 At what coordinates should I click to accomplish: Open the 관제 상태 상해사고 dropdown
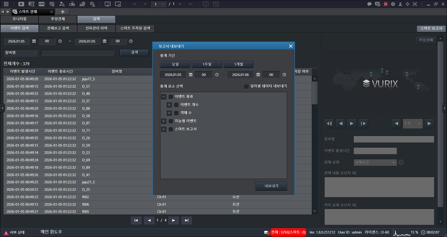[x=375, y=162]
